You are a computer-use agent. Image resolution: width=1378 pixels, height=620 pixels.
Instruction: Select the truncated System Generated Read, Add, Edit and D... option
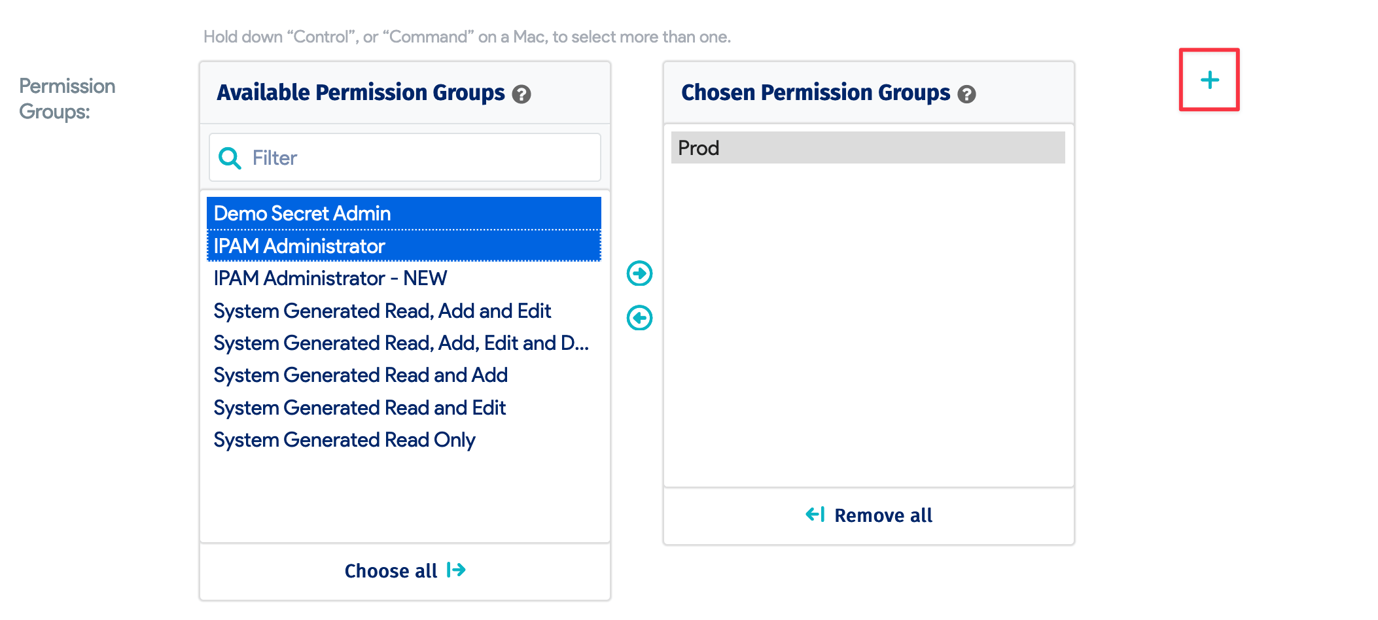click(400, 343)
